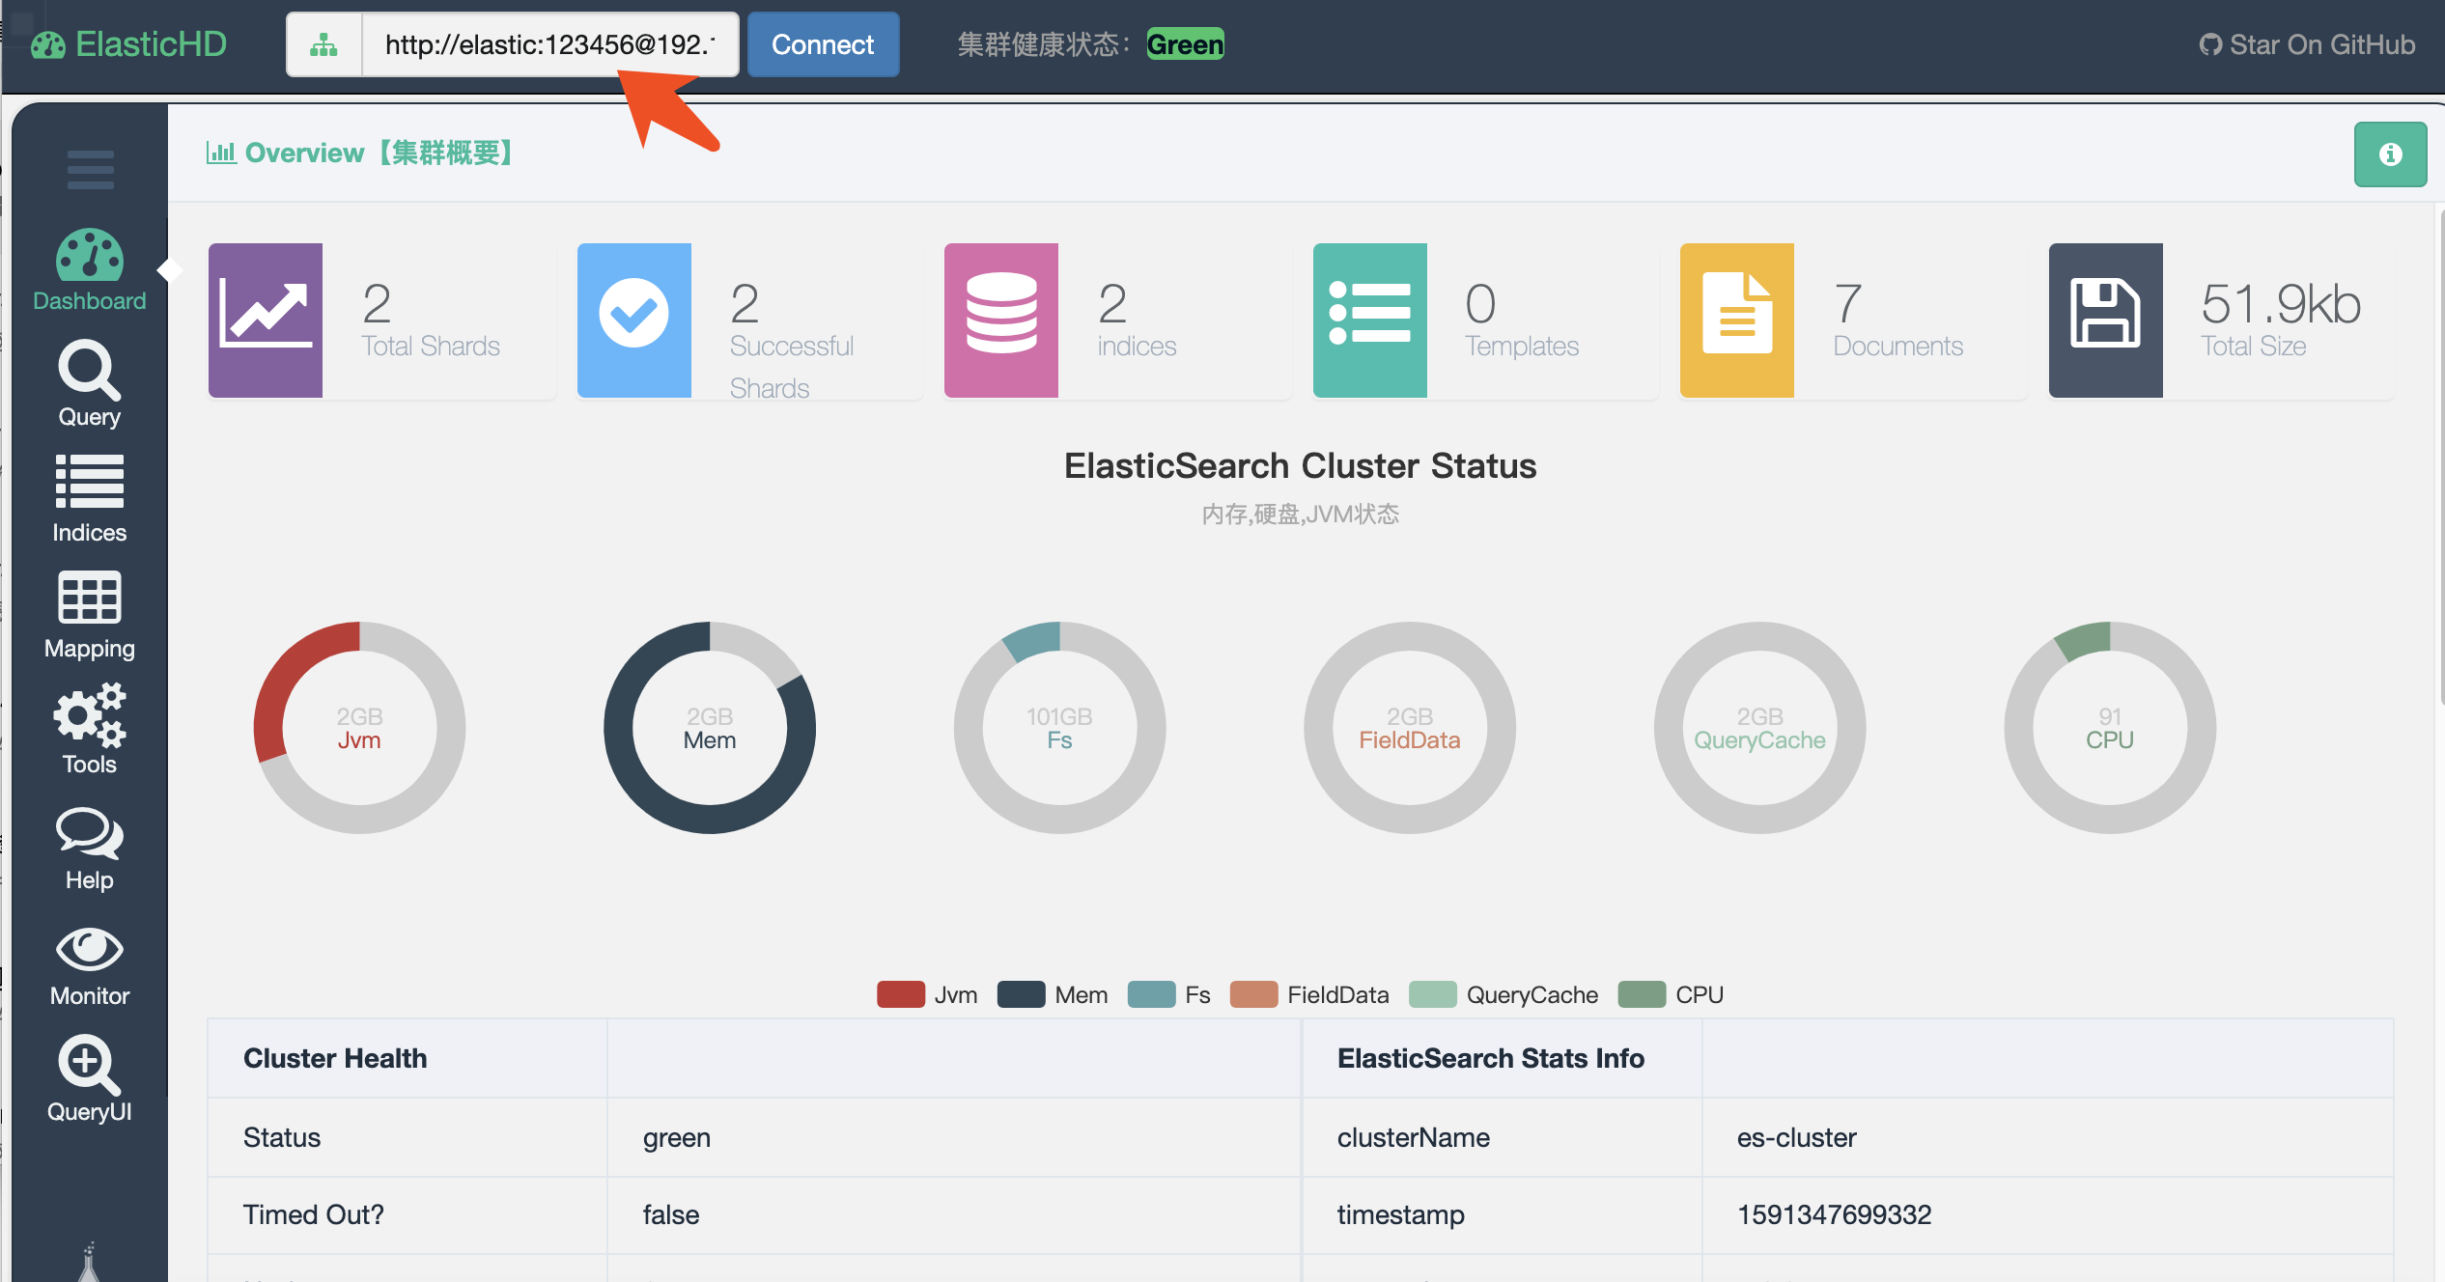Viewport: 2445px width, 1282px height.
Task: Click the 51.9kb Total Size value
Action: (2281, 303)
